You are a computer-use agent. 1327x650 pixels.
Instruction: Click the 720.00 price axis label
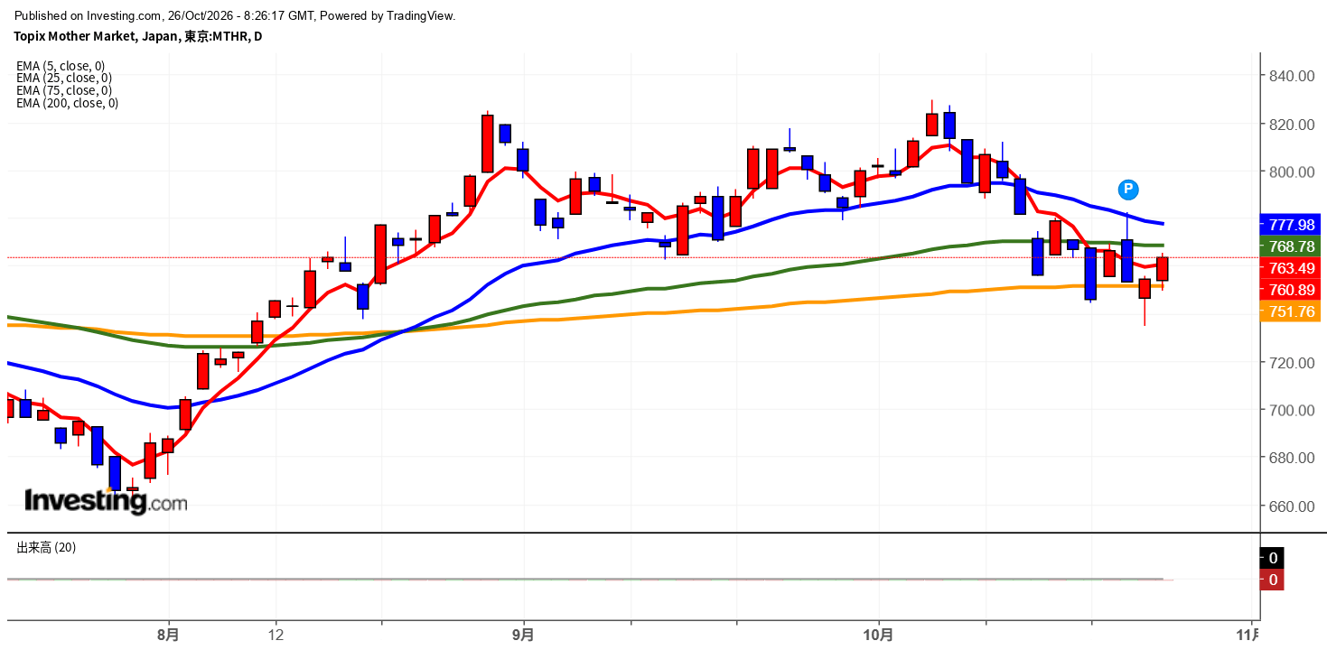pos(1291,362)
